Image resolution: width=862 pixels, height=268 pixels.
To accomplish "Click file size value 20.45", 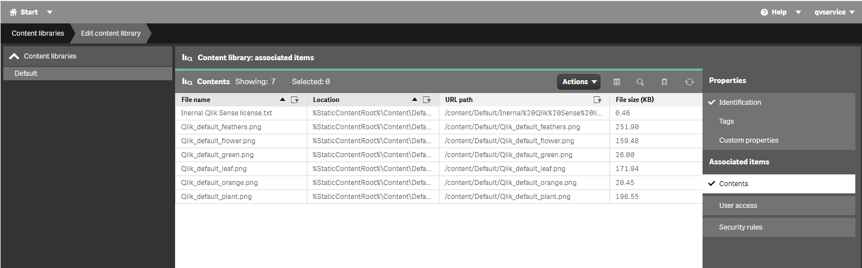I will pos(625,183).
